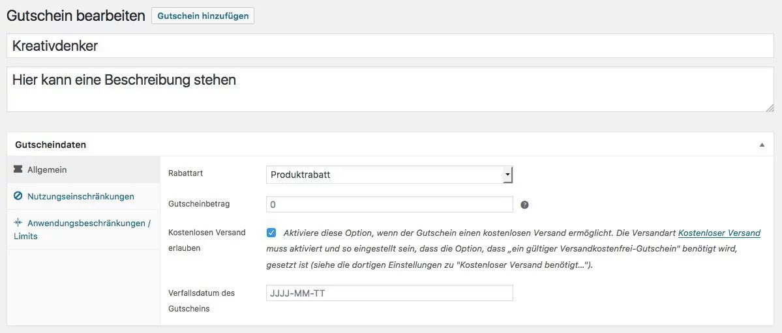Click the ban icon beside Nutzungseinschränkungen

(18, 196)
